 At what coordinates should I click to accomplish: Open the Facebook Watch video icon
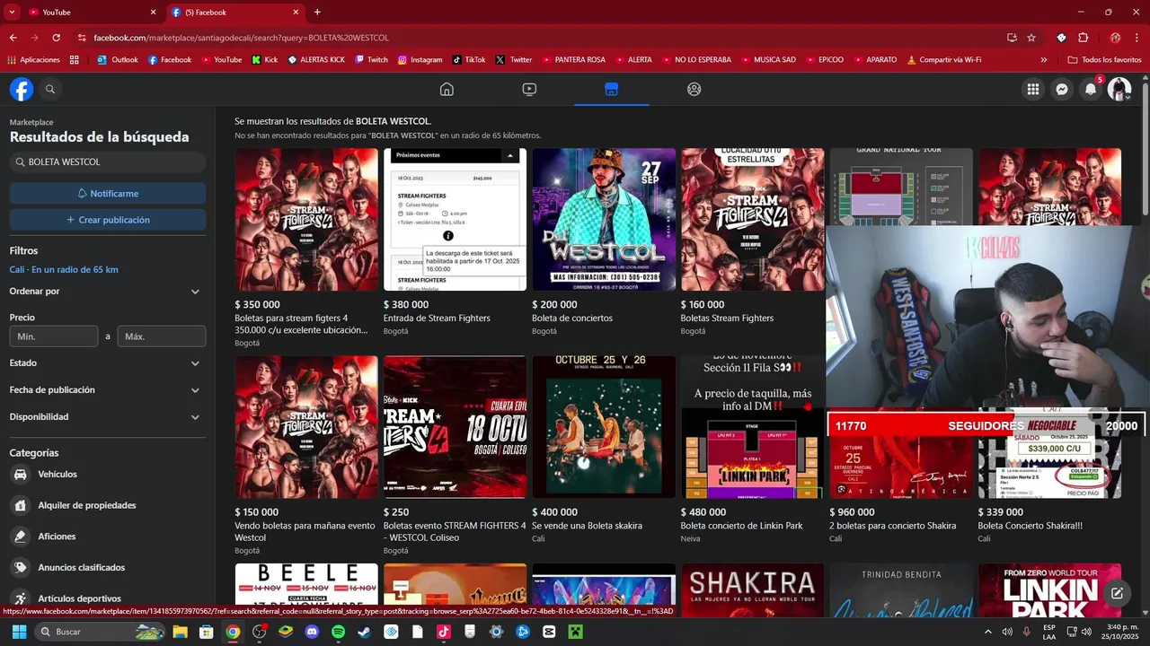(529, 89)
